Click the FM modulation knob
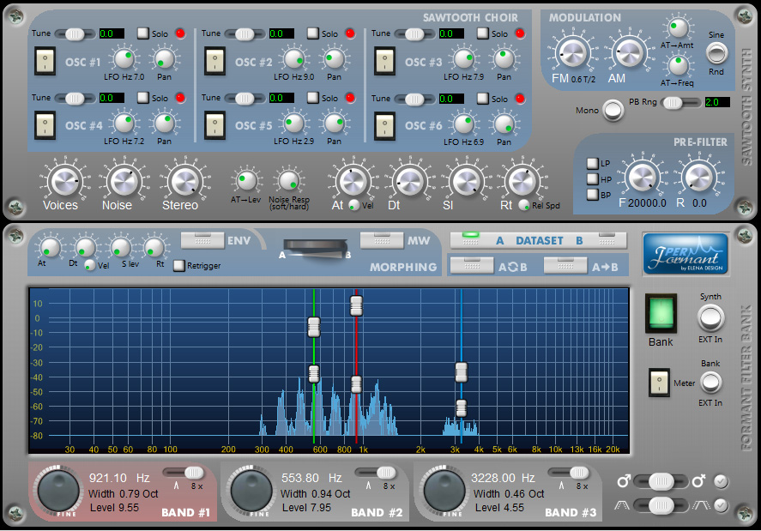 click(573, 53)
